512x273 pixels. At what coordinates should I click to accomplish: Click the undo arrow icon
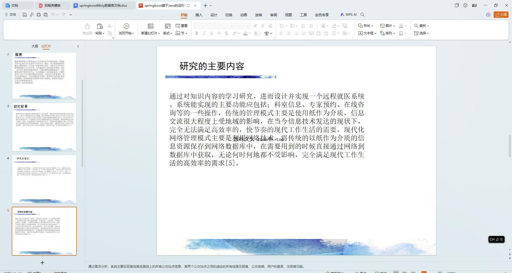pos(53,15)
